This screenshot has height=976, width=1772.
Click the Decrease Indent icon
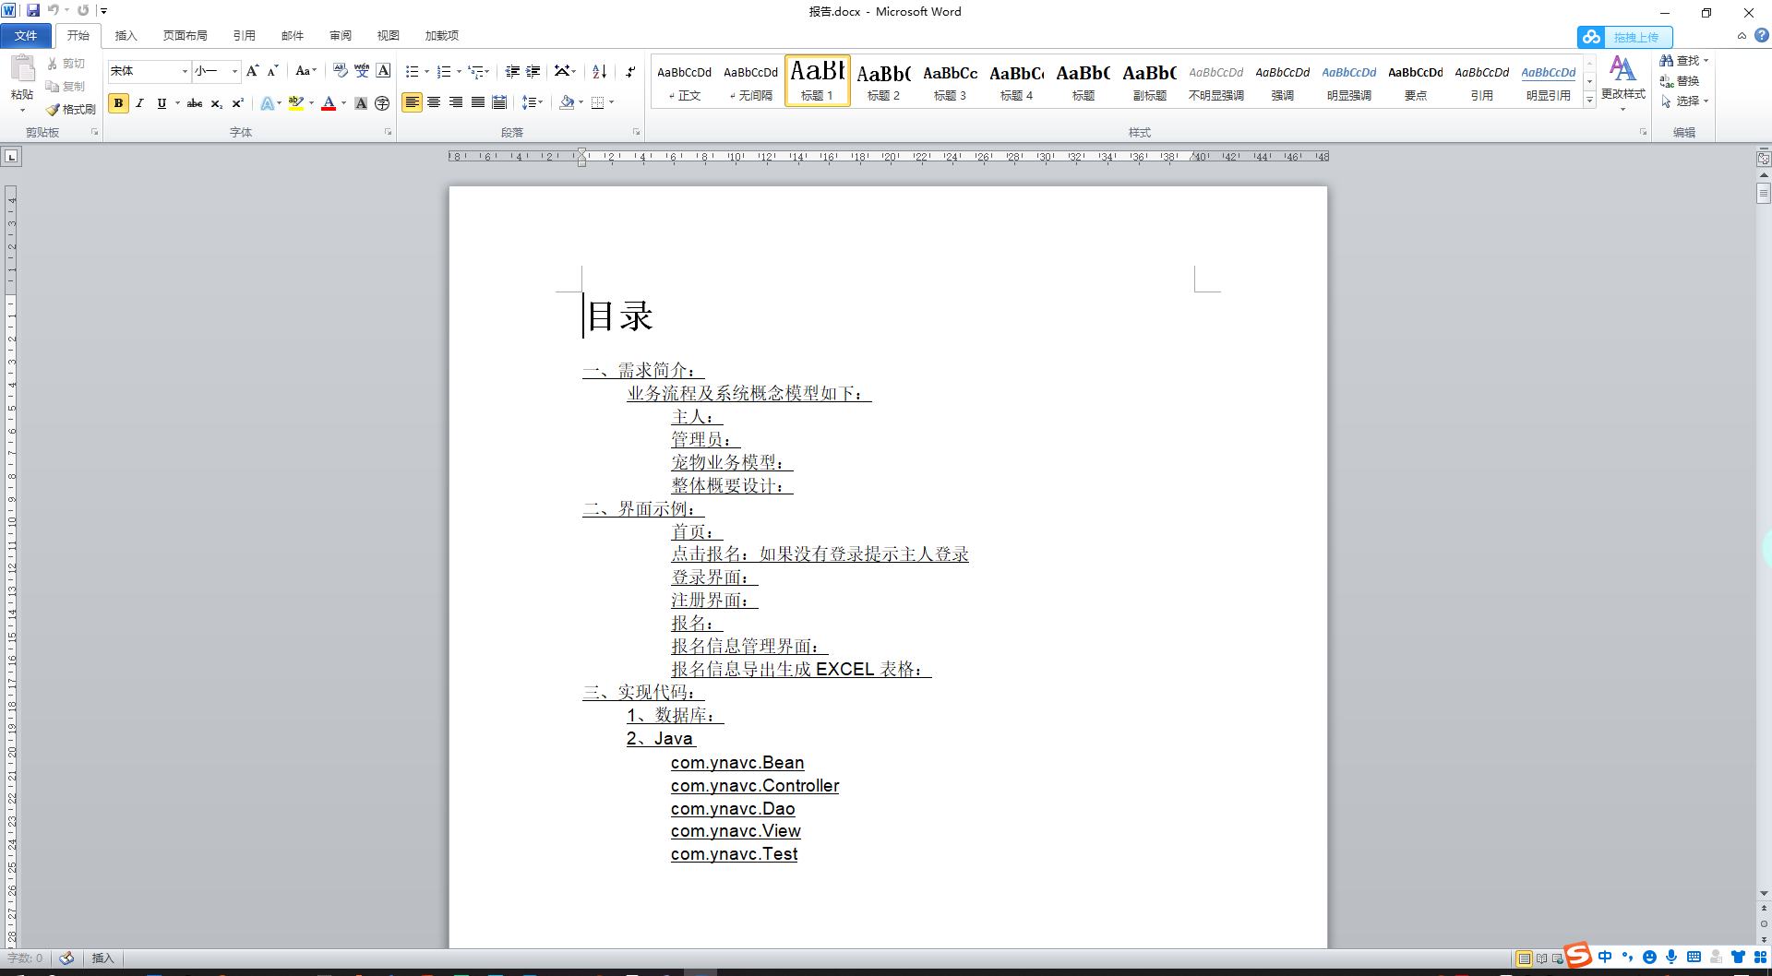pyautogui.click(x=512, y=71)
